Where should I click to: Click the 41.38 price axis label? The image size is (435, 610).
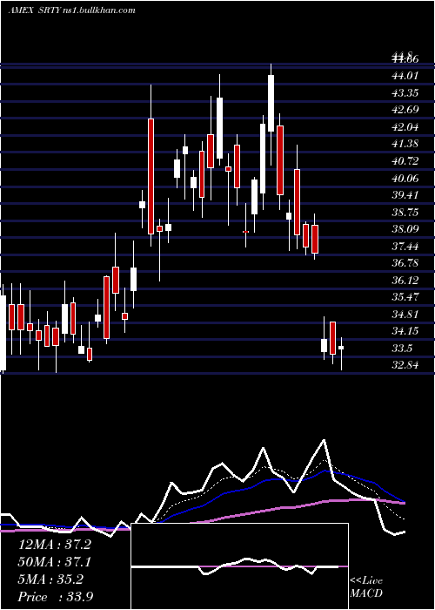405,144
